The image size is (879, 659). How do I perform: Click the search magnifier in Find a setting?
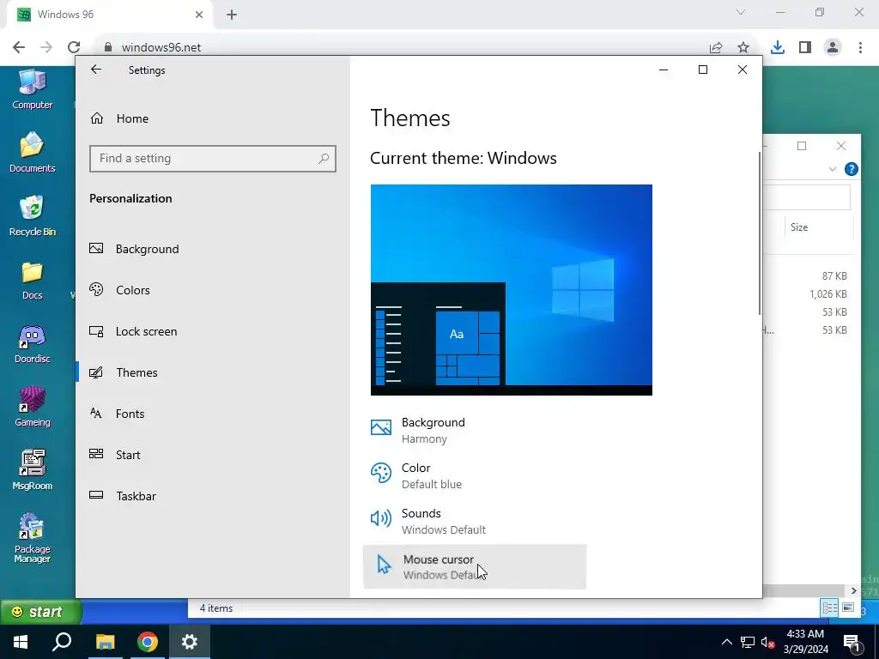coord(324,159)
